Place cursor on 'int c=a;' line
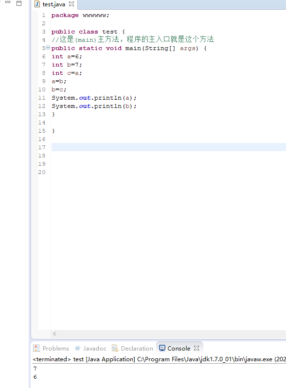The width and height of the screenshot is (286, 388). click(67, 73)
